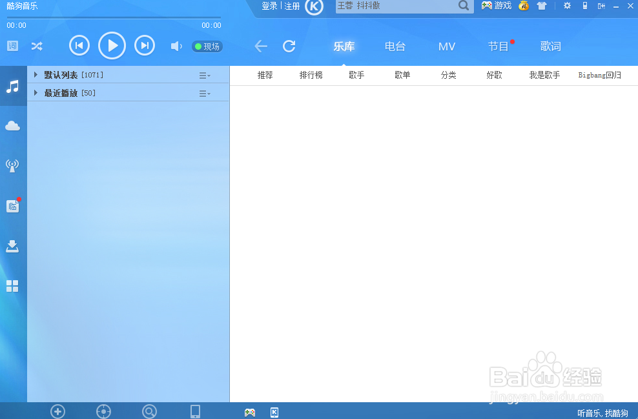Open the 我是歌手 sub-tab
The width and height of the screenshot is (638, 419).
pos(544,76)
